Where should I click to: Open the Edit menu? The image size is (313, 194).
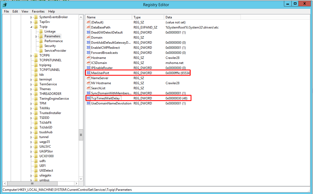point(15,11)
